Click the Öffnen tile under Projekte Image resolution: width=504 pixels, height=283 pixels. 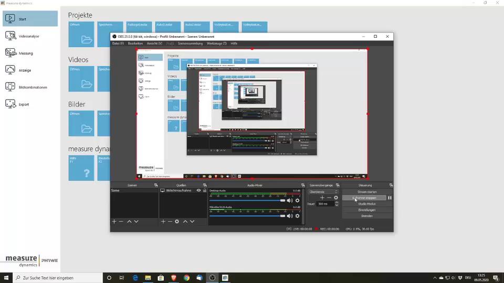coord(81,35)
